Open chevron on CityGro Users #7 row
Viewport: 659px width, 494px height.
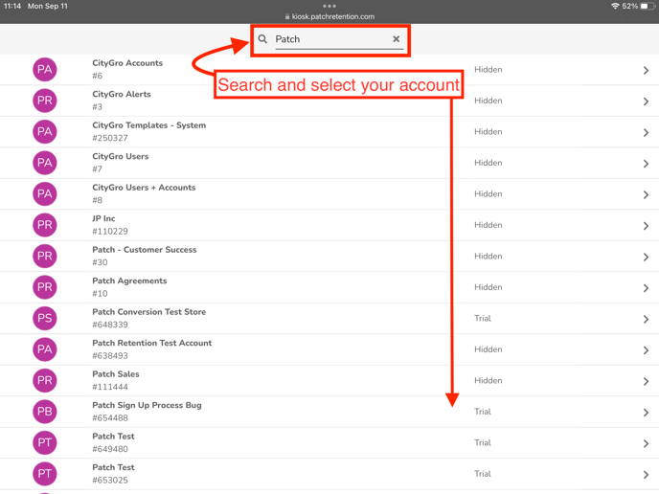(x=646, y=164)
